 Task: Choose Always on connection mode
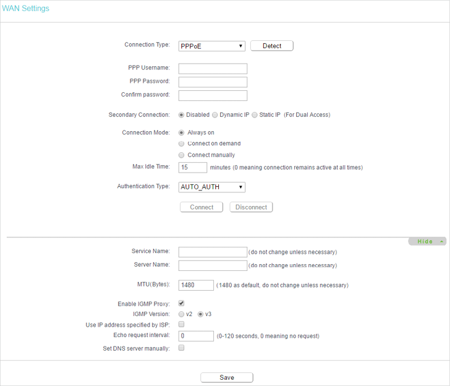181,132
